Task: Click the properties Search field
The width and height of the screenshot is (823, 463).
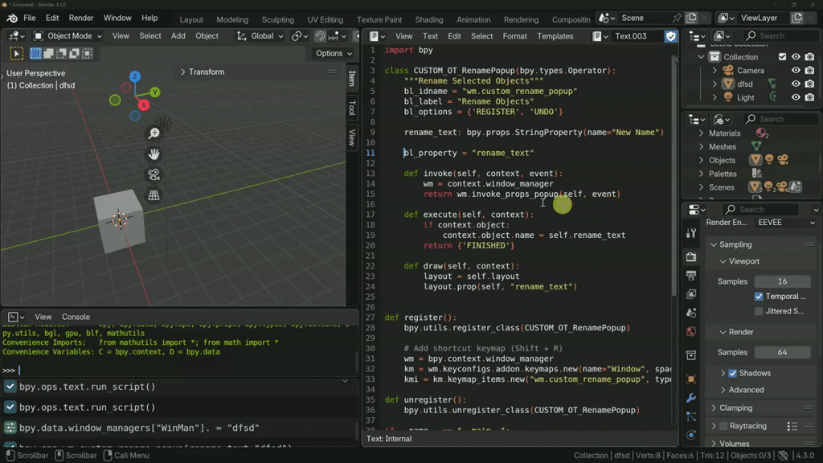Action: 760,210
